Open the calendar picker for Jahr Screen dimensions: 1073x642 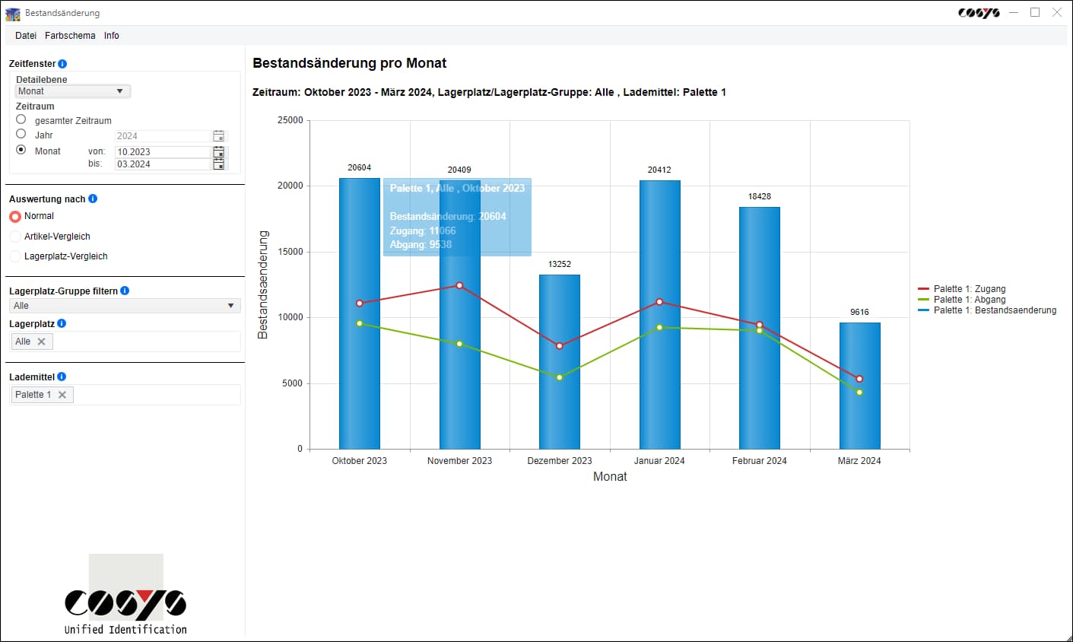tap(219, 136)
